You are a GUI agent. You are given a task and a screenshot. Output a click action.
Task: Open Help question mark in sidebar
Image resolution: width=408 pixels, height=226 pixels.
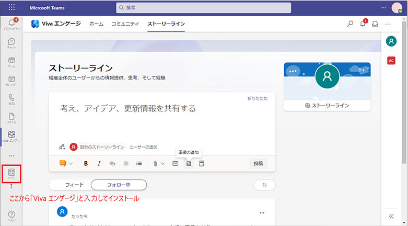[x=11, y=216]
